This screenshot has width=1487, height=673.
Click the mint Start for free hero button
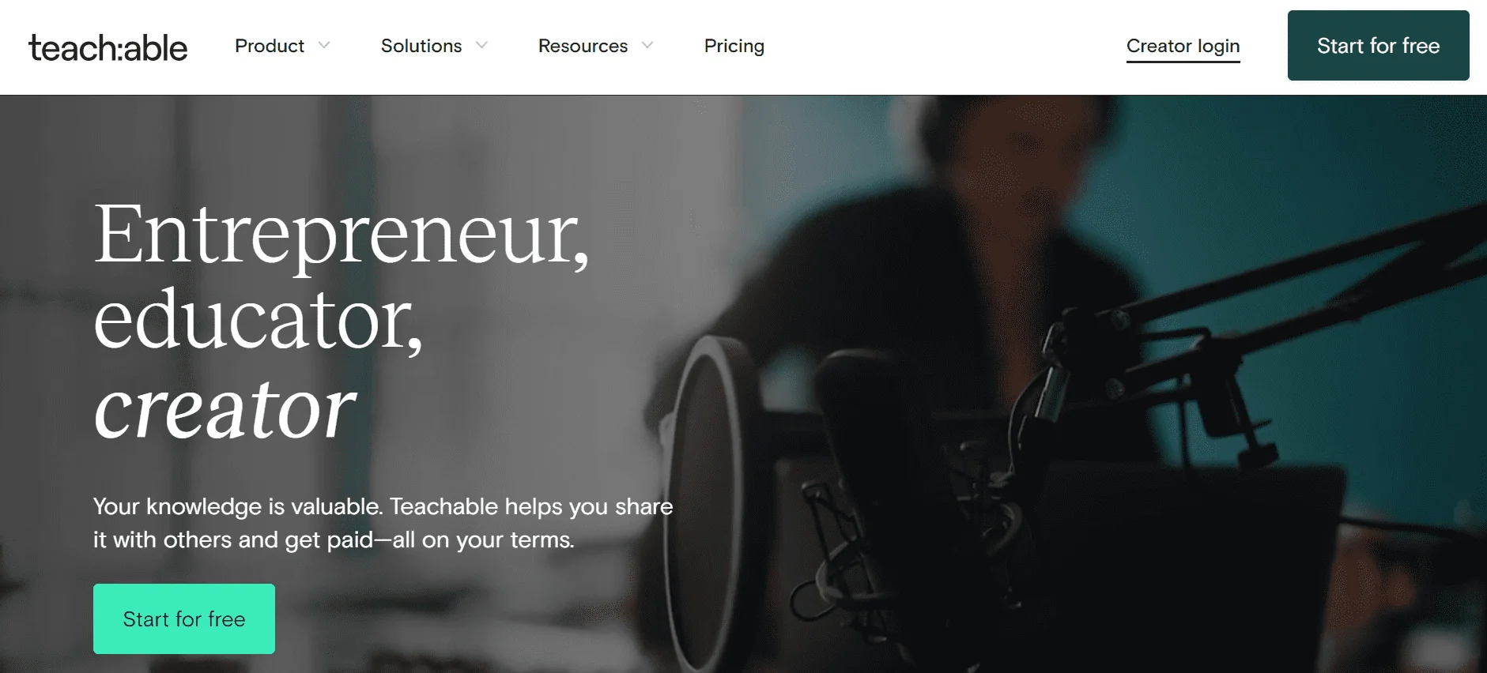[184, 618]
